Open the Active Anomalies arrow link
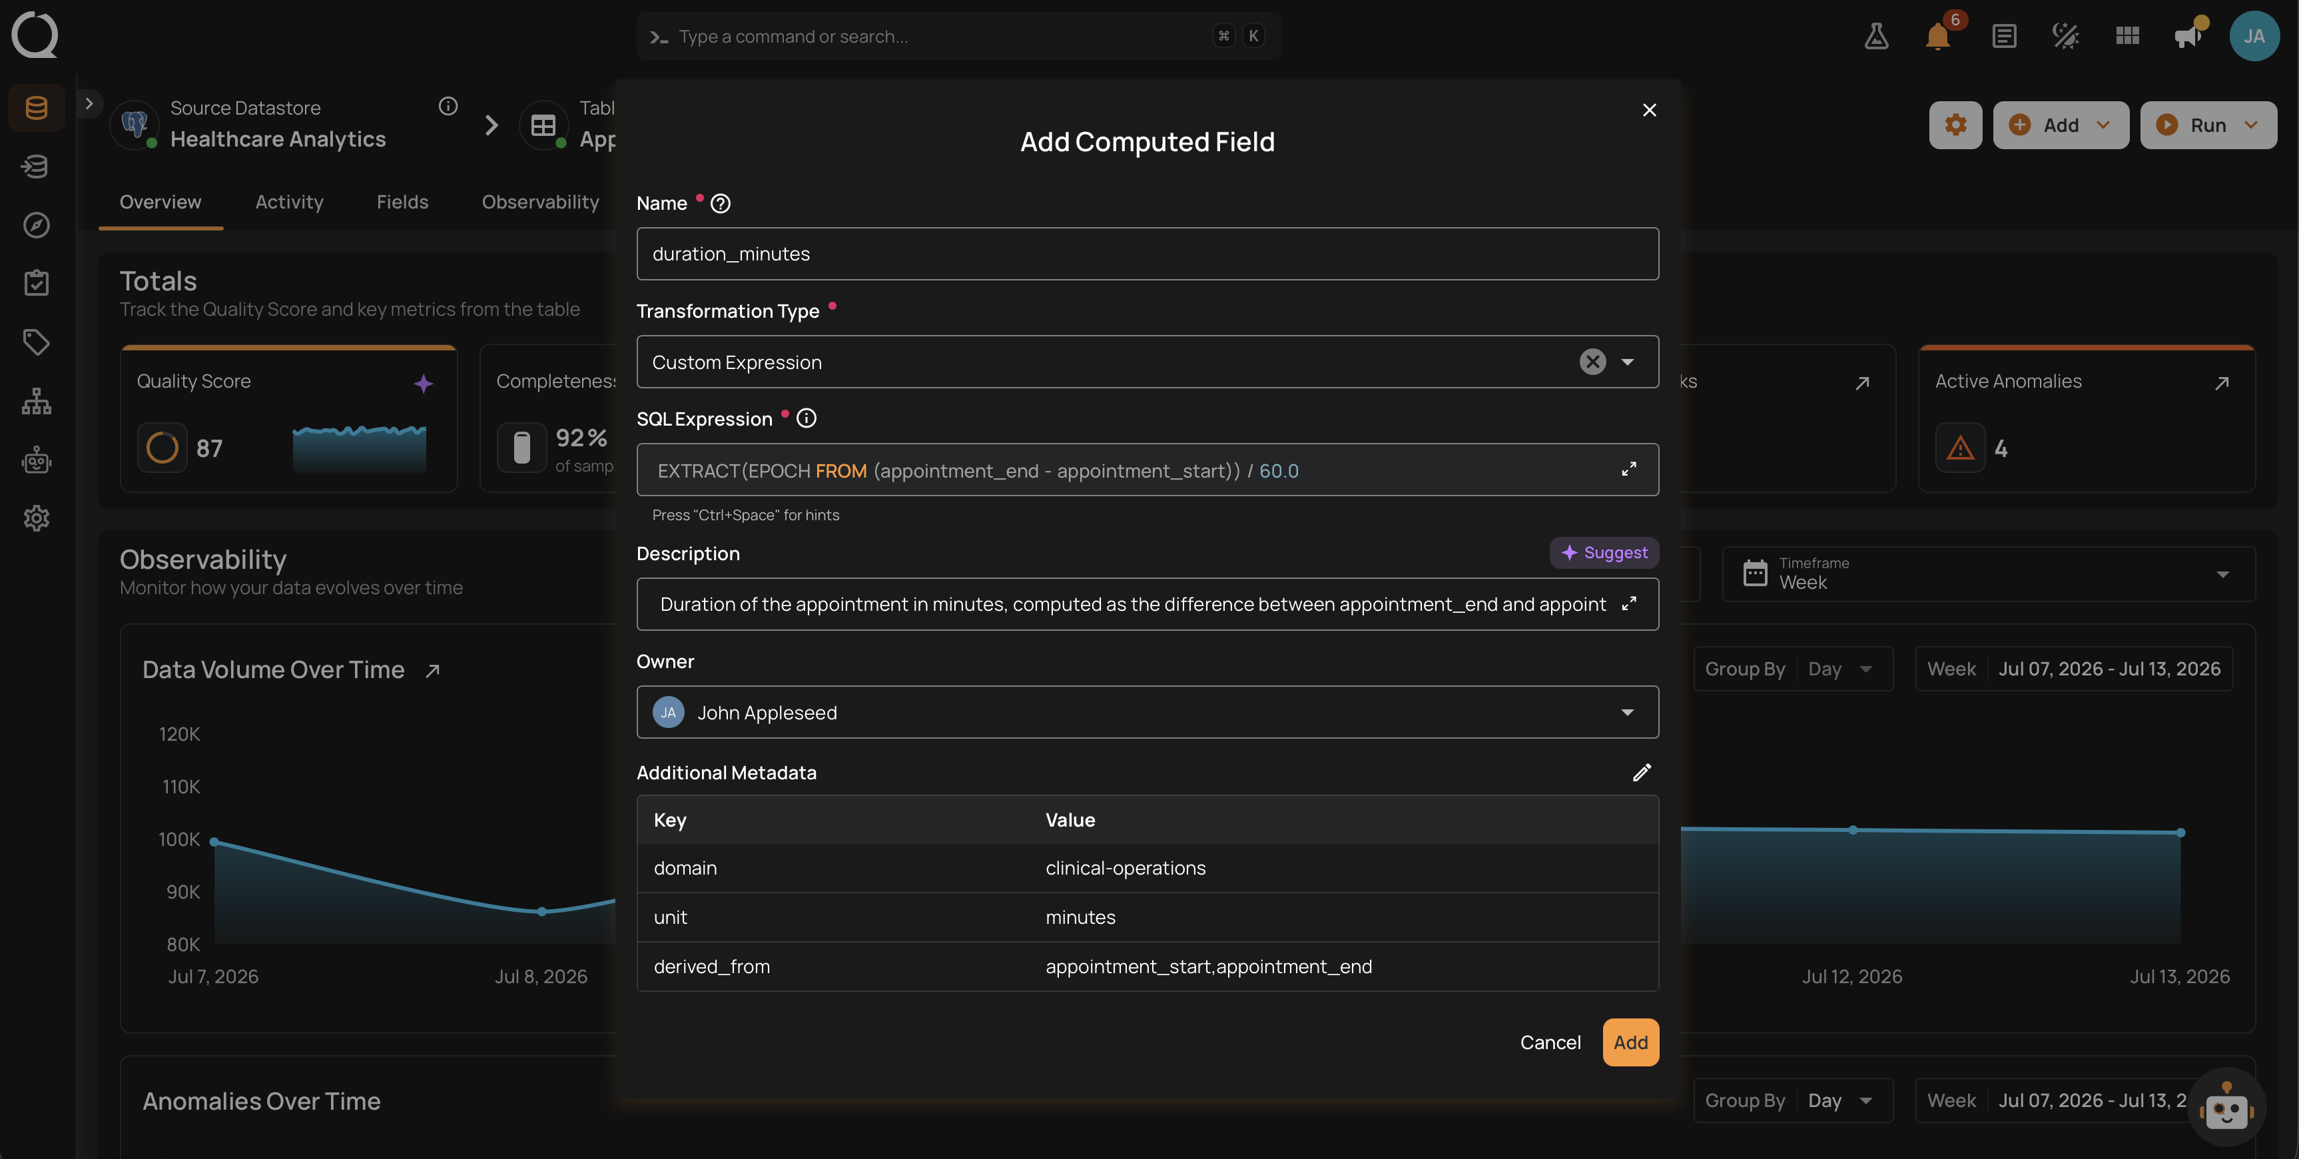The height and width of the screenshot is (1159, 2299). pos(2221,382)
